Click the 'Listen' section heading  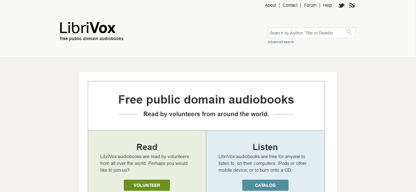265,147
